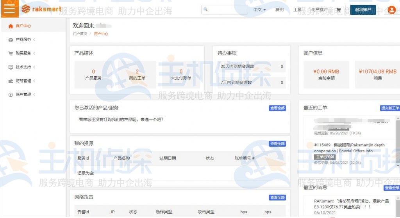
Task: Open the 工单 header menu
Action: coord(297,10)
